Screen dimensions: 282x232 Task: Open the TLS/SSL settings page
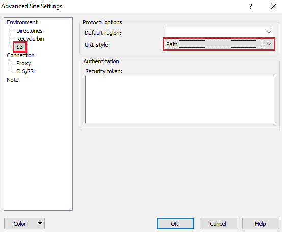[x=26, y=71]
